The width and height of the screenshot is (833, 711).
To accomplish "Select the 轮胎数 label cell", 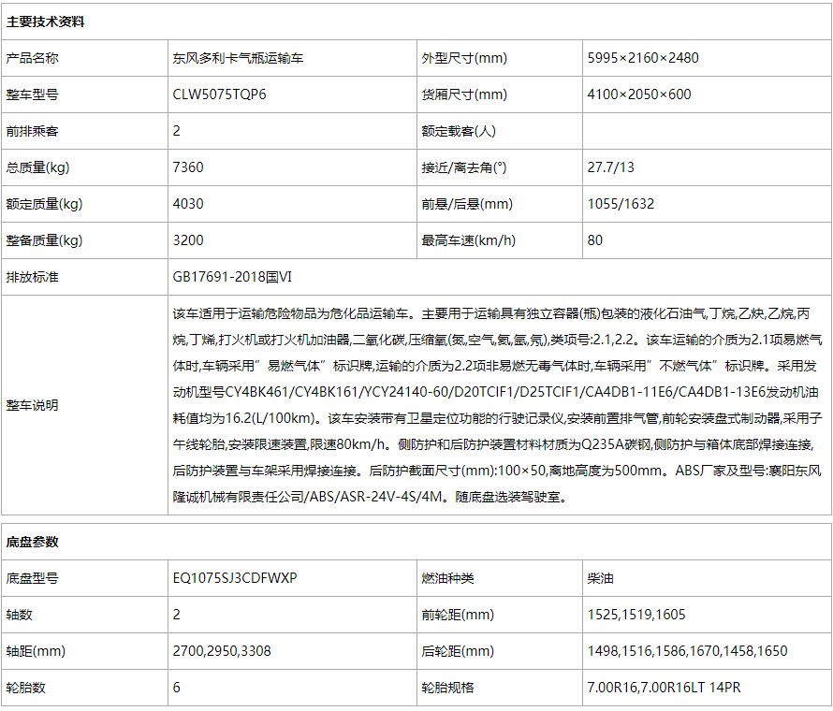I will (x=84, y=688).
